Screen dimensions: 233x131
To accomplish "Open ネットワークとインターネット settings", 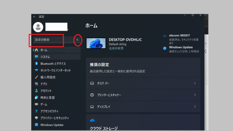I will (57, 70).
